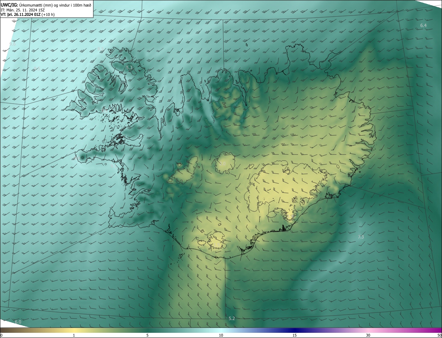Pick the 7.3 value label over the sea
The width and height of the screenshot is (442, 338).
(x=361, y=237)
